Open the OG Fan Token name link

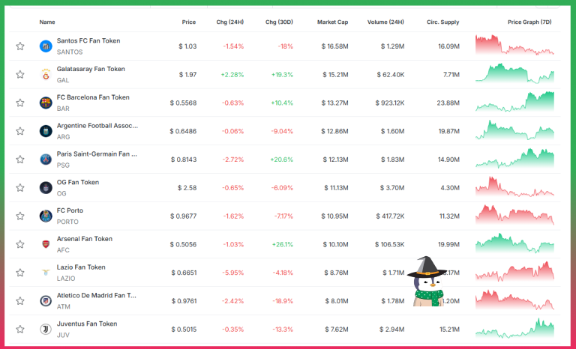point(78,182)
